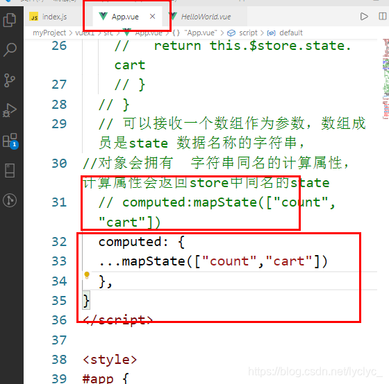Open the Search panel
This screenshot has width=389, height=384.
pos(10,50)
